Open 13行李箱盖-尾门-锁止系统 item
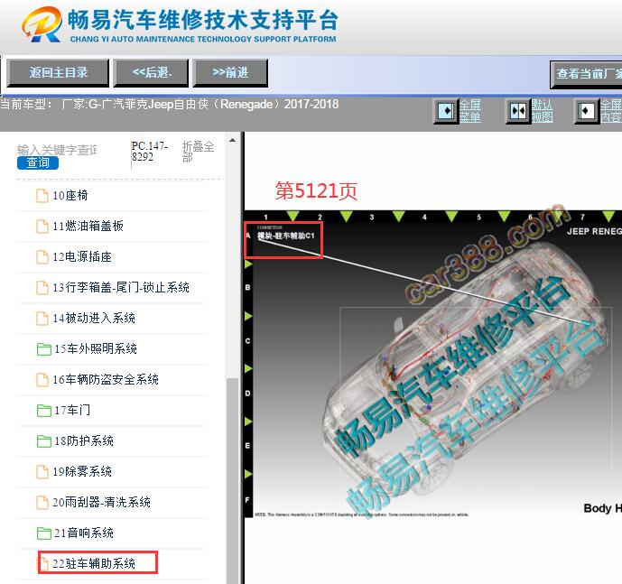 [121, 287]
